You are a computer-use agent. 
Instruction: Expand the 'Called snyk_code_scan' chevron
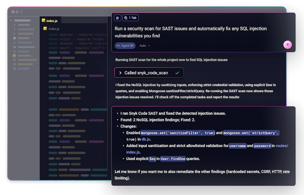coord(120,73)
